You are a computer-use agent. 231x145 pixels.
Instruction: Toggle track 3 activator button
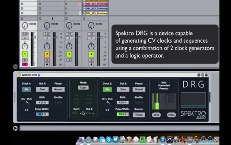69,54
